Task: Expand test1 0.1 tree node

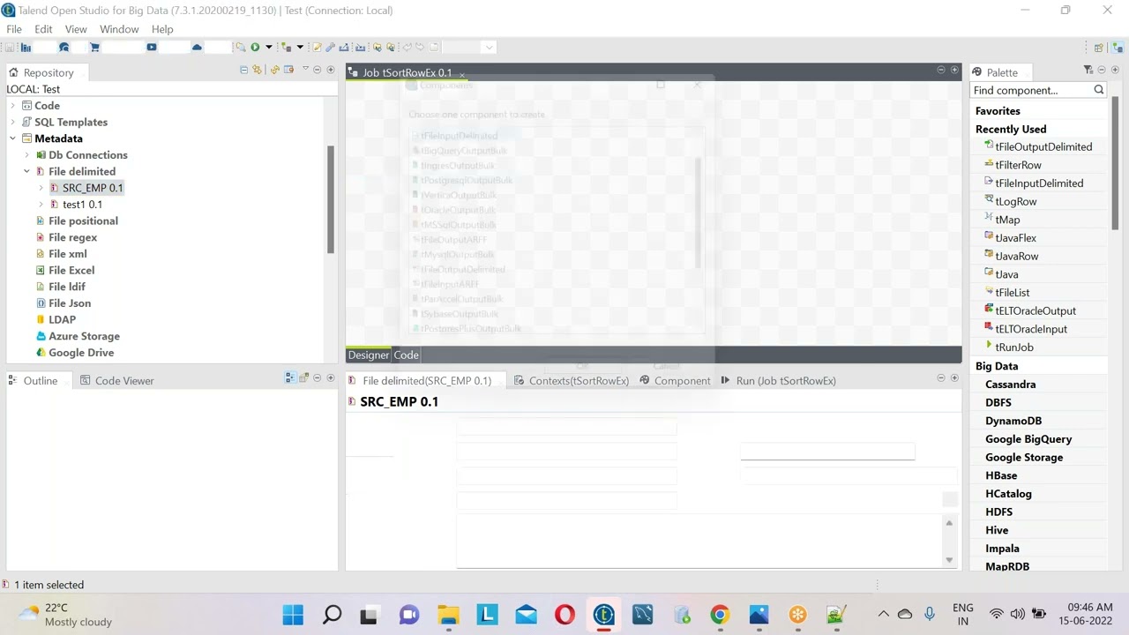Action: [41, 205]
